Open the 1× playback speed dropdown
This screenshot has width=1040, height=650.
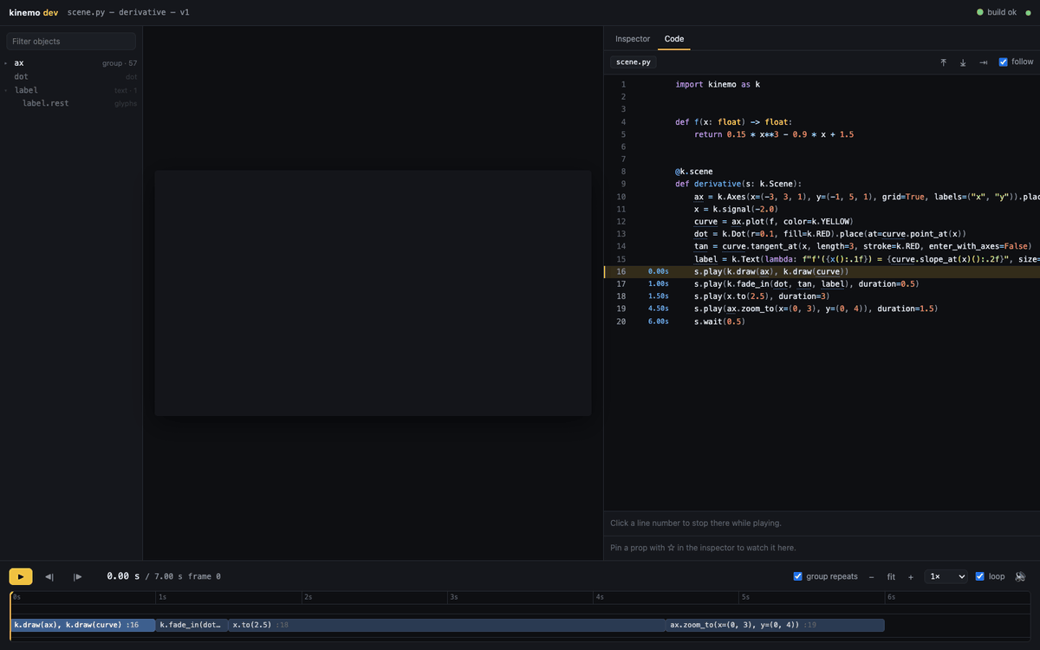tap(946, 576)
